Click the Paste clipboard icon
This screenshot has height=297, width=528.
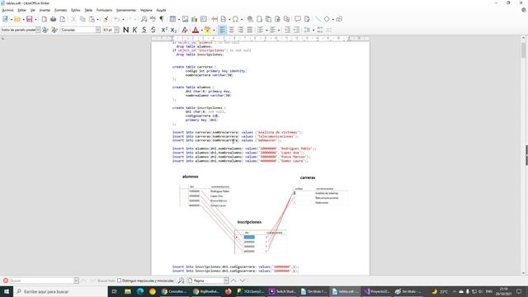[92, 19]
